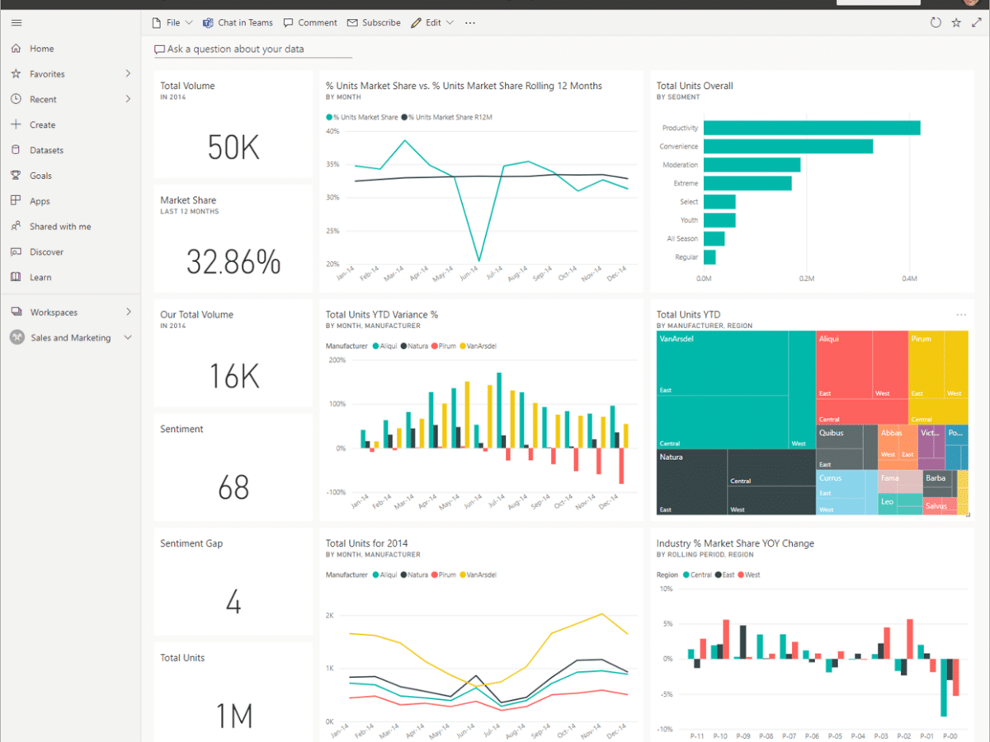Open Total Units YTD tile more options
Viewport: 990px width, 742px height.
(x=960, y=315)
